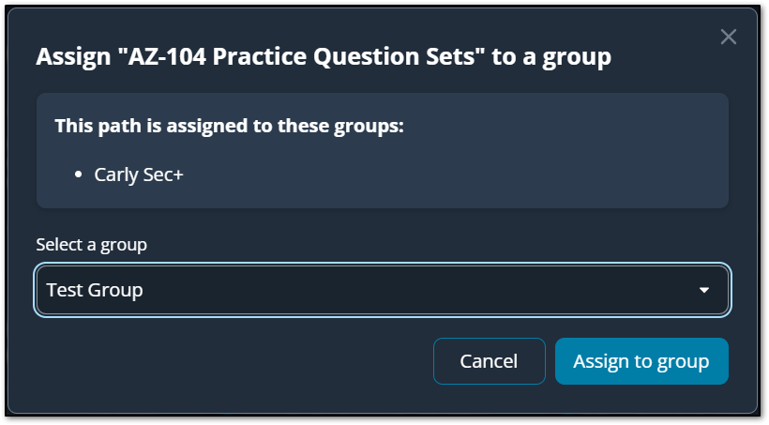The height and width of the screenshot is (425, 769).
Task: Dismiss the dialog via the top-right X
Action: tap(729, 38)
